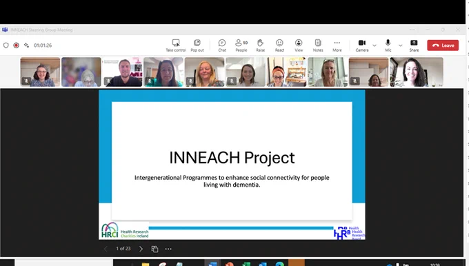Leave the meeting
This screenshot has width=469, height=266.
[443, 45]
